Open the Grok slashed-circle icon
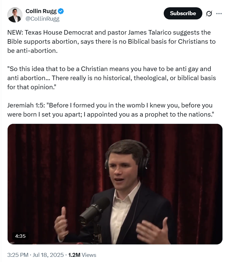Screen dimensions: 227x262 click(x=209, y=14)
